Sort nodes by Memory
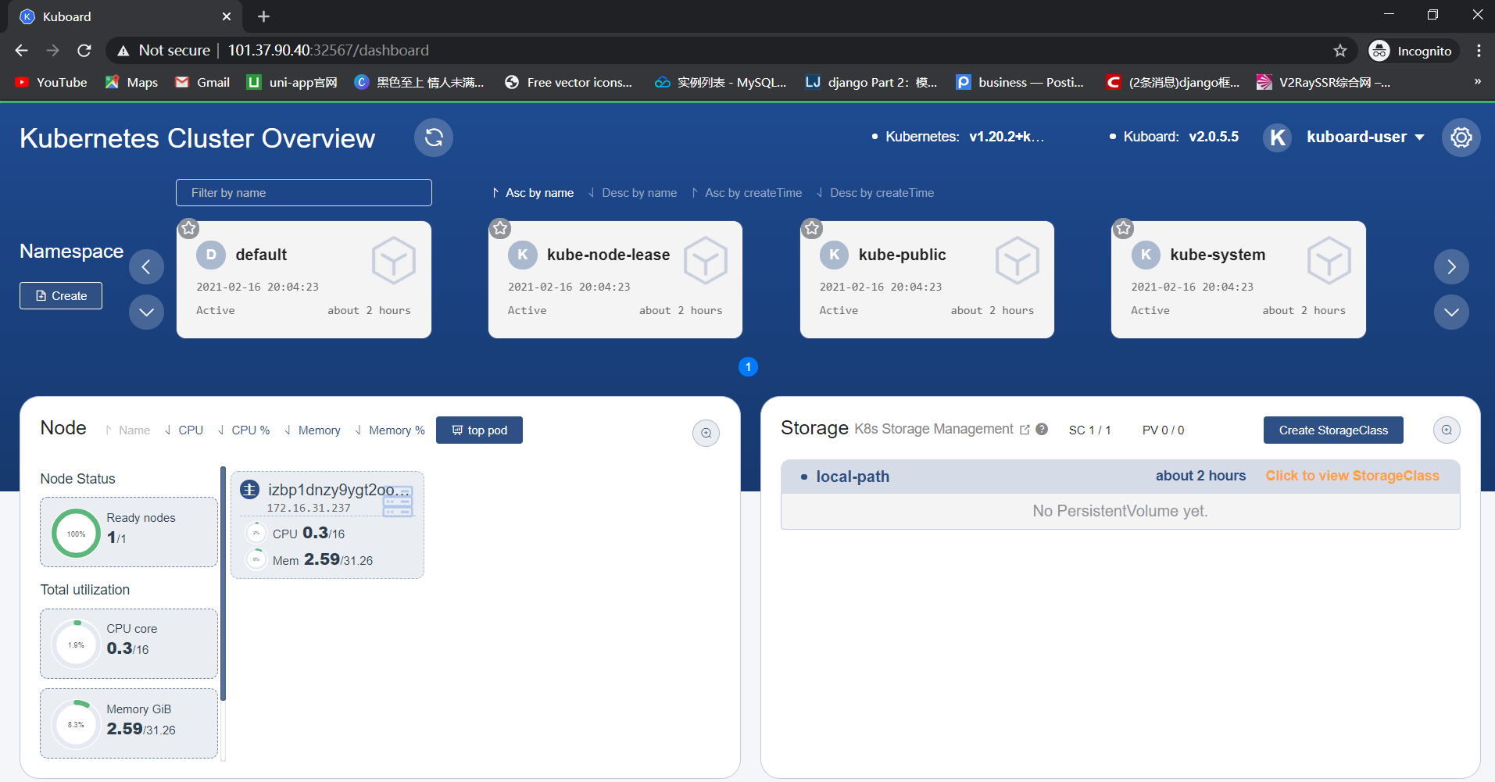 pyautogui.click(x=313, y=430)
